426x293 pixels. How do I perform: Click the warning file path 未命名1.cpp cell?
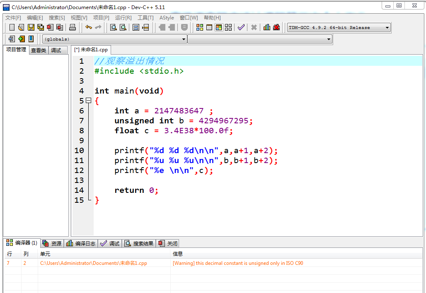[94, 263]
